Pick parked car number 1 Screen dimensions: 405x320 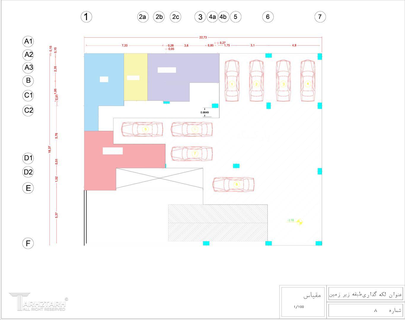(x=232, y=81)
